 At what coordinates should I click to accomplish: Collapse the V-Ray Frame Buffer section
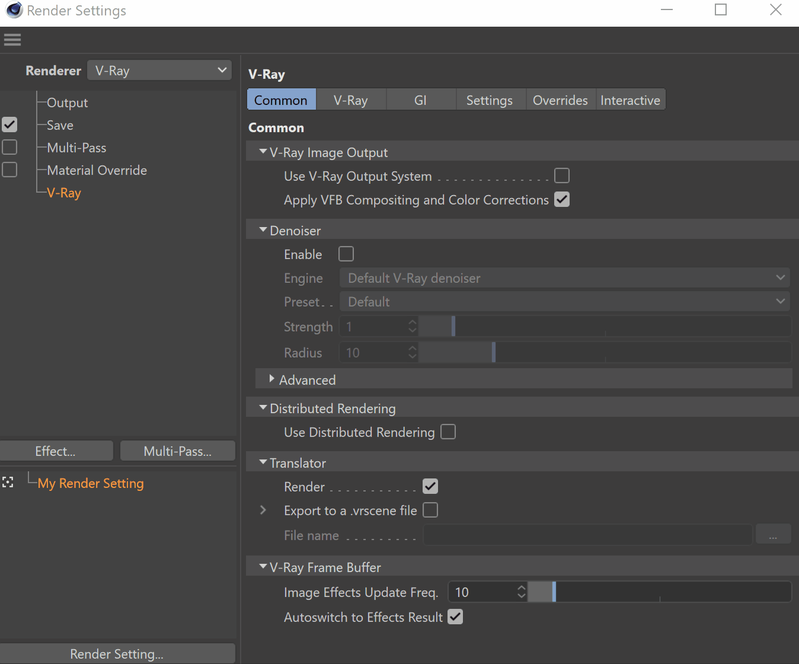pyautogui.click(x=263, y=567)
